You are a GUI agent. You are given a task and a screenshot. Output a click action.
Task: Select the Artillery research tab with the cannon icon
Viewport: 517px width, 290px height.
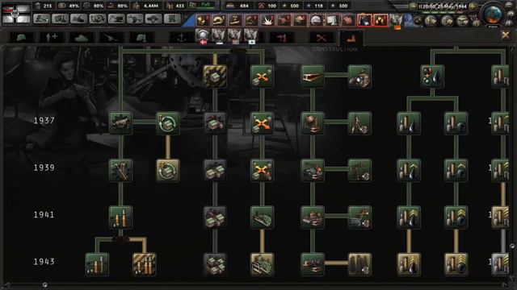[111, 38]
